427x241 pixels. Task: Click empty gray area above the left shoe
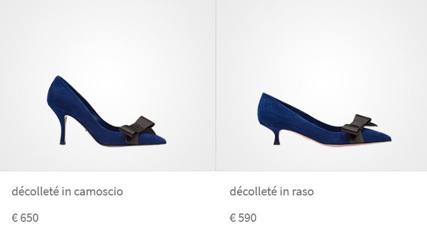[x=107, y=35]
